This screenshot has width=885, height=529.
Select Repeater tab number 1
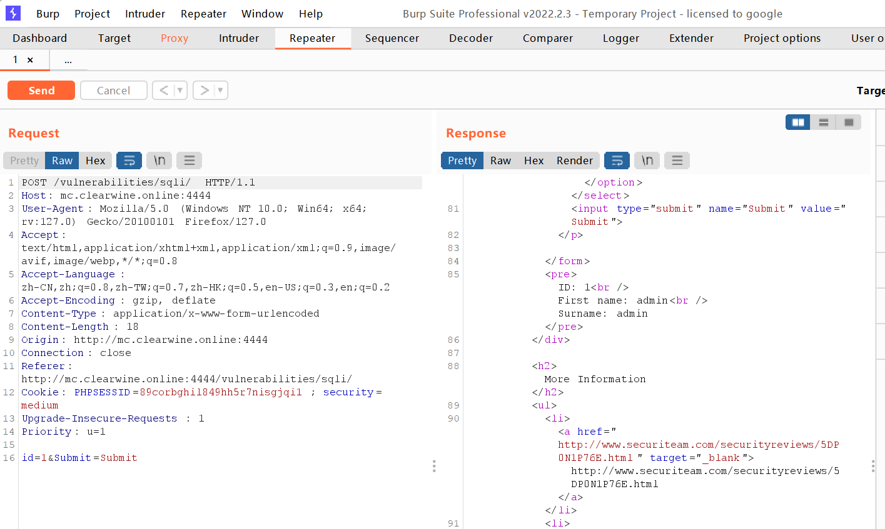click(15, 59)
